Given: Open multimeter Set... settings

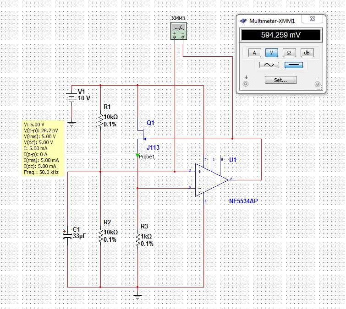Looking at the screenshot, I should coord(280,80).
